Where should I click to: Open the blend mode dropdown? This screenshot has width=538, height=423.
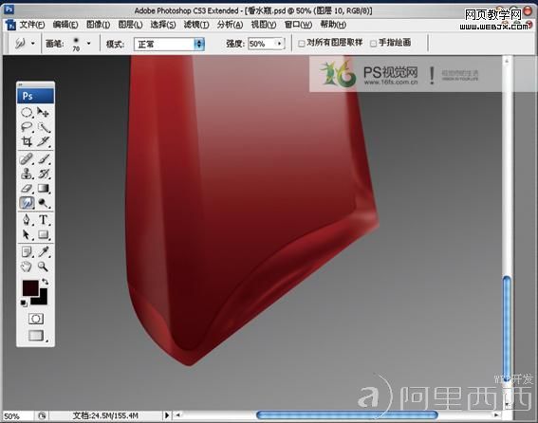tap(170, 45)
